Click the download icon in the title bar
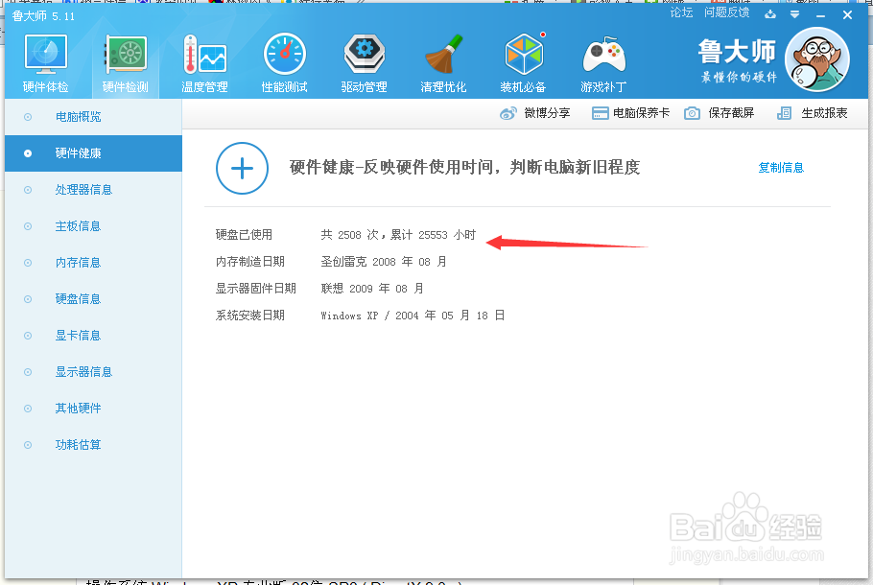 pyautogui.click(x=769, y=14)
